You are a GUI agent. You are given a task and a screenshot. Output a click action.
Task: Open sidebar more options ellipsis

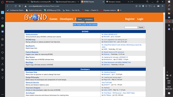(x=3, y=94)
